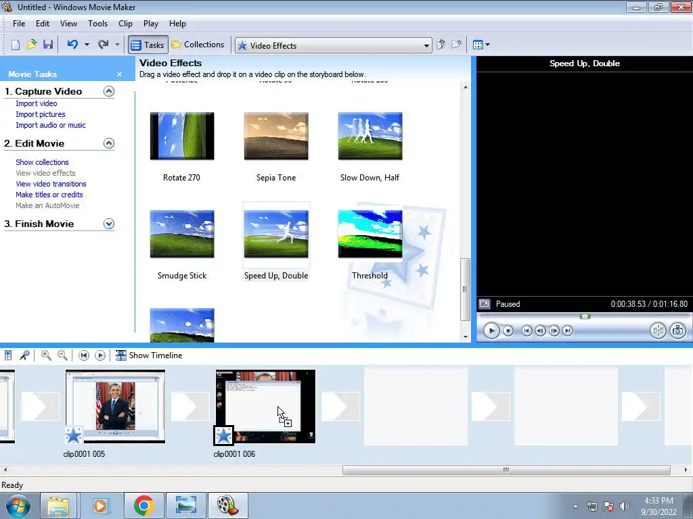Go up one level in collections

click(x=441, y=45)
